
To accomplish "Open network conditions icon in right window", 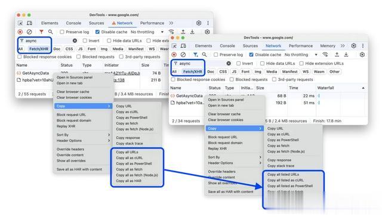I will (x=325, y=55).
